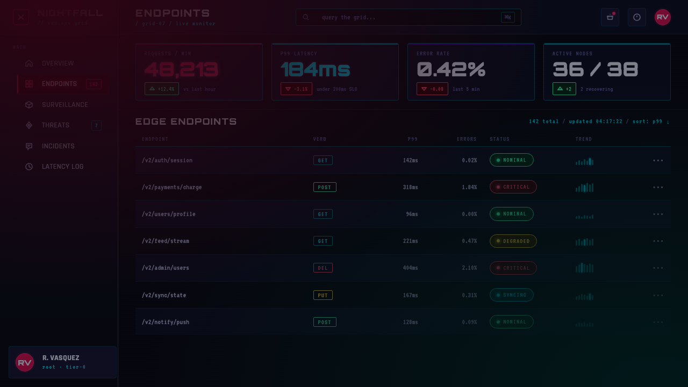Click the Incidents chat icon

(x=29, y=146)
